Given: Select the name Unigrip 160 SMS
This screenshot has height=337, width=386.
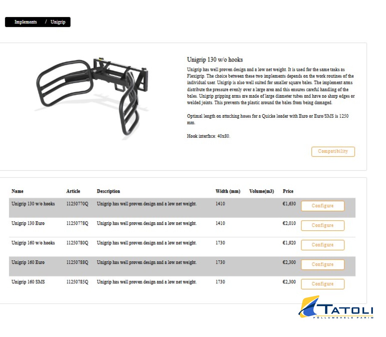Looking at the screenshot, I should tap(28, 282).
